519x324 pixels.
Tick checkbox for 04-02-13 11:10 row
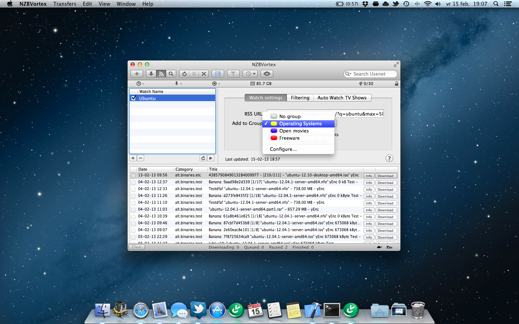pos(133,203)
